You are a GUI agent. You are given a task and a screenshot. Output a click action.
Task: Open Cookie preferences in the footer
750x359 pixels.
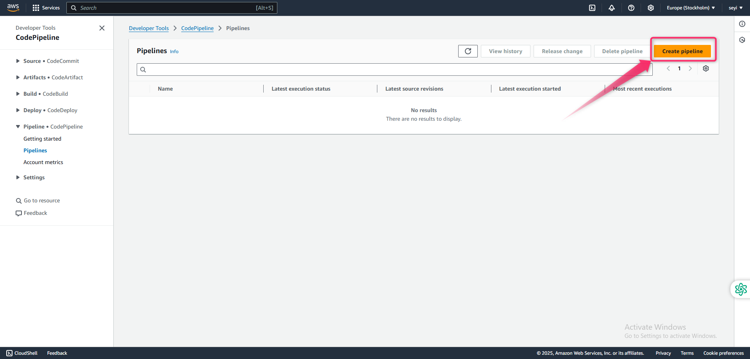(x=723, y=353)
